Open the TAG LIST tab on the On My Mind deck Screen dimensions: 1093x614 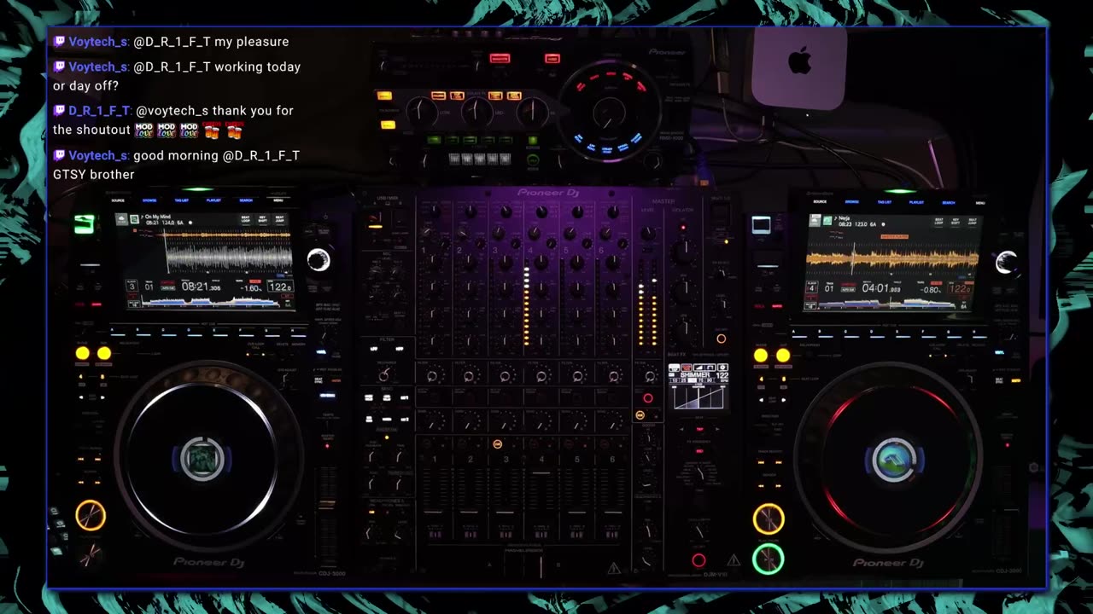pyautogui.click(x=181, y=200)
